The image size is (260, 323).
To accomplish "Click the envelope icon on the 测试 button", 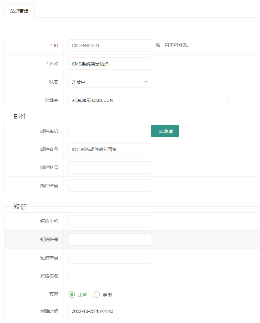I will coord(161,131).
